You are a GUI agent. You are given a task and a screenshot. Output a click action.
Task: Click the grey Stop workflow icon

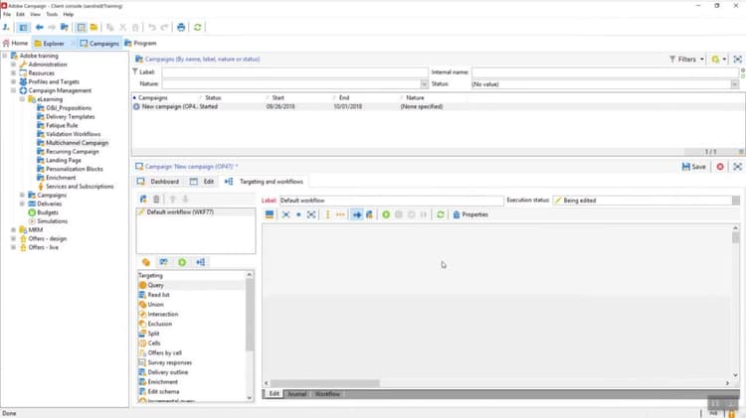coord(399,214)
